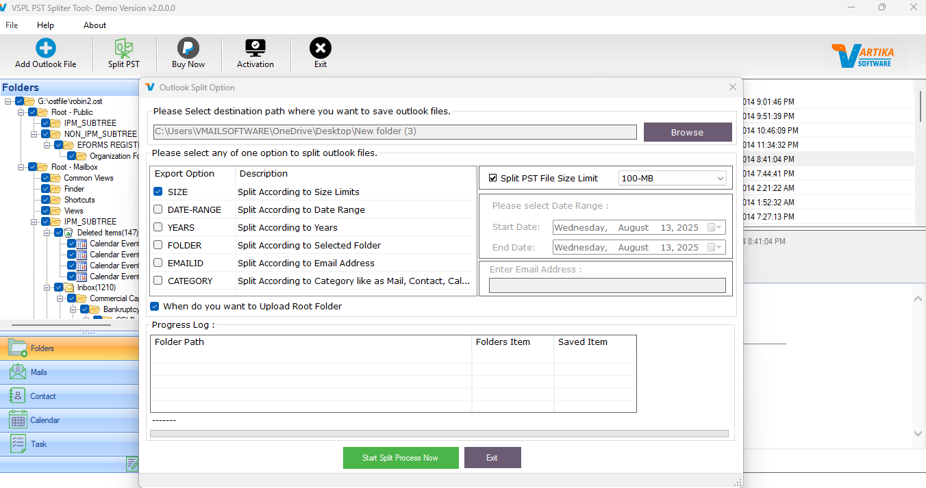The width and height of the screenshot is (926, 488).
Task: Select the Task sidebar panel
Action: pyautogui.click(x=40, y=444)
